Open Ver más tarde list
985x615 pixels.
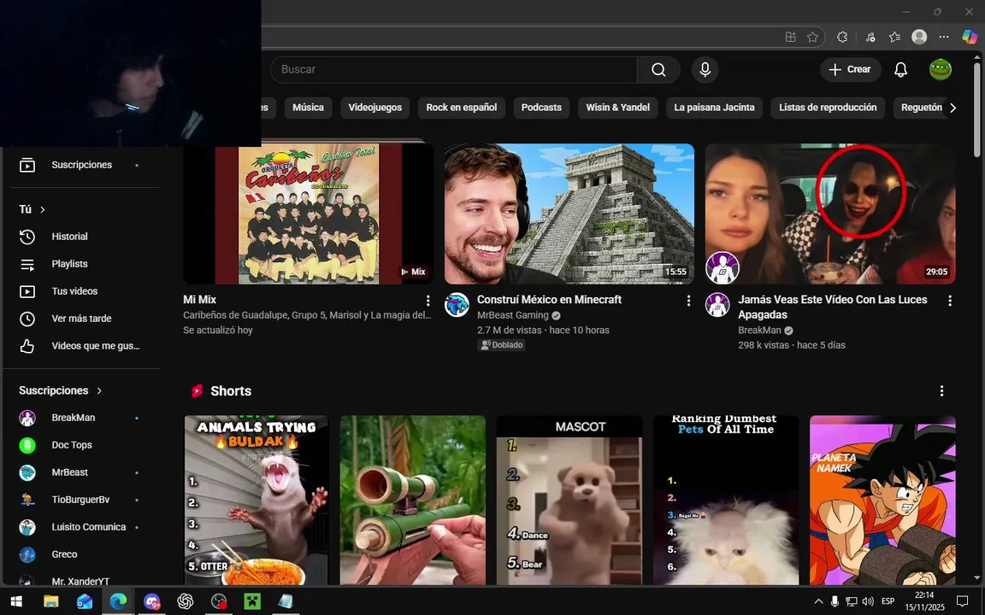pos(82,319)
